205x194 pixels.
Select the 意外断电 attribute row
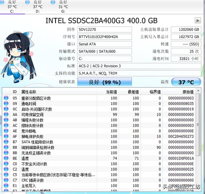99,131
